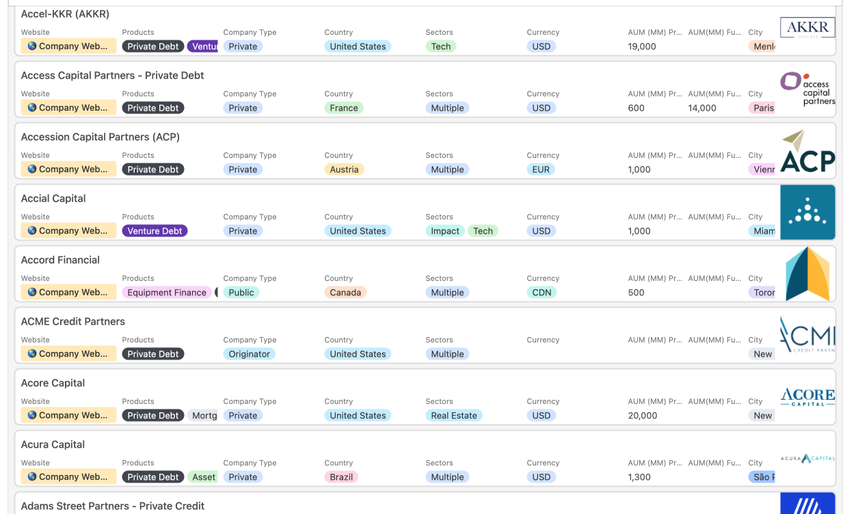Image resolution: width=856 pixels, height=514 pixels.
Task: Click Toronto city tag in Accord row
Action: click(762, 293)
